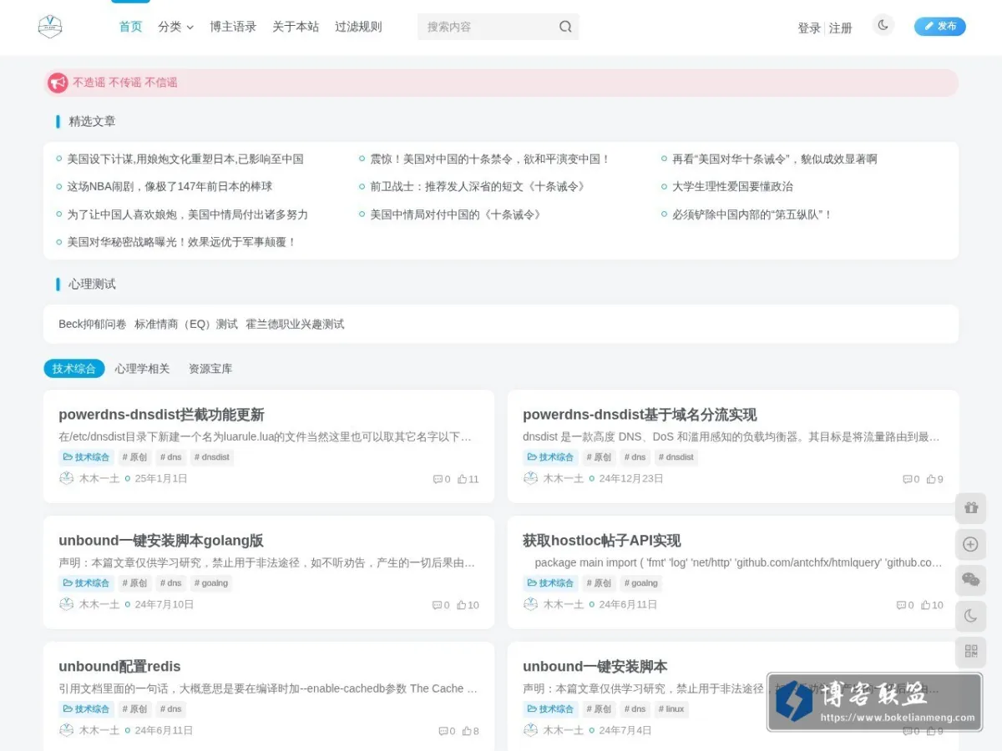Screen dimensions: 1002x751
Task: Click the 不造谣 不传谣 不信谣 notice text
Action: tap(124, 83)
